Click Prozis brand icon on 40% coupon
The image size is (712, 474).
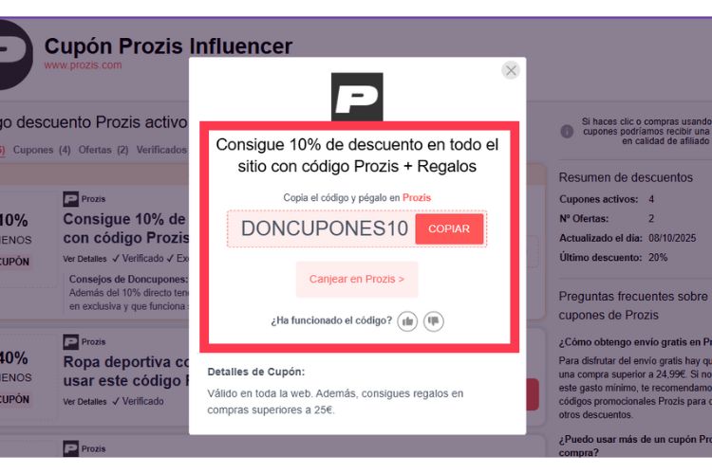[71, 341]
